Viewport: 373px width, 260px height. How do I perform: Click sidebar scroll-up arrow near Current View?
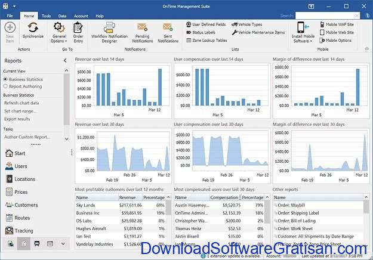[x=67, y=70]
